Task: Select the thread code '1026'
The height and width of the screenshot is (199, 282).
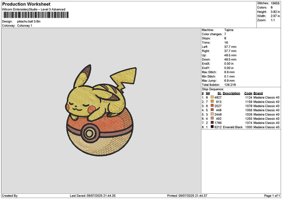Action: [x=249, y=115]
